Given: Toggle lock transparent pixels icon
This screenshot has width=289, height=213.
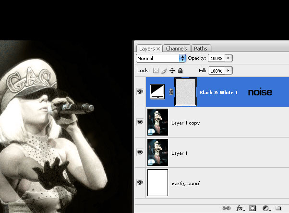Looking at the screenshot, I should click(x=156, y=71).
